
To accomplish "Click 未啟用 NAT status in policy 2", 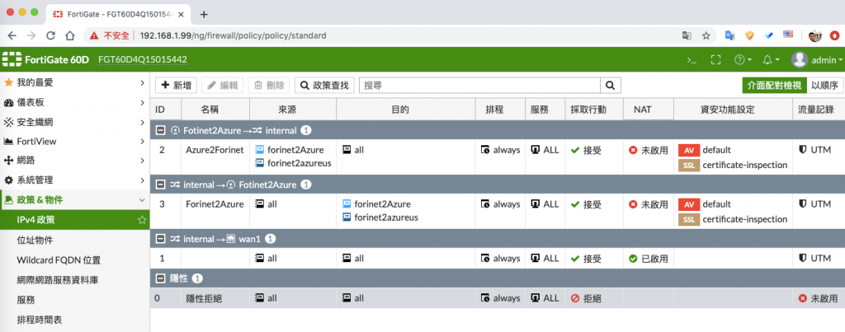I will coord(649,150).
